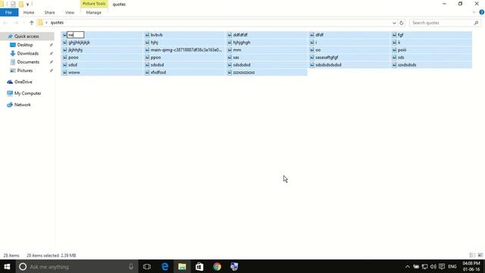Select the file named ghjjhkjkjkjk
Viewport: 485px width, 273px height.
tap(79, 42)
